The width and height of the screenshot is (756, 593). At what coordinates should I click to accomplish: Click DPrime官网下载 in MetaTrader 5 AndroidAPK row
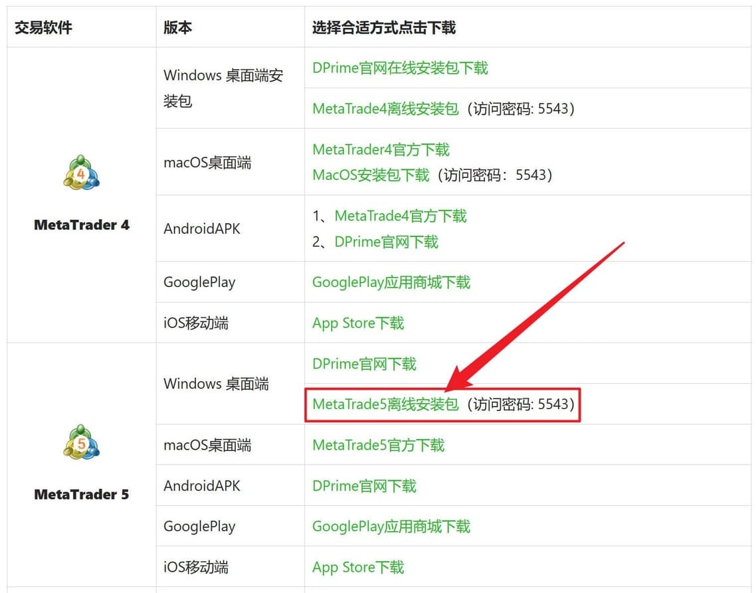pos(364,486)
